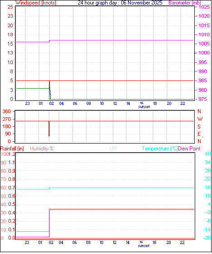Screen dimensions: 212x254
Task: Click the 'Rainfall (in)' legend title
Action: click(12, 149)
